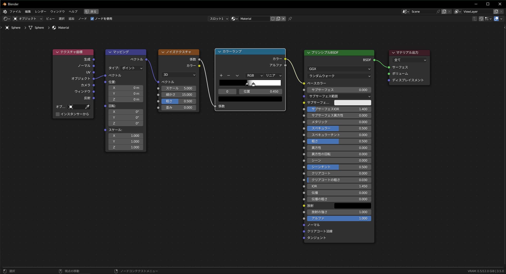
Task: Open the ランダムウォーク subsurface method dropdown
Action: tap(339, 76)
